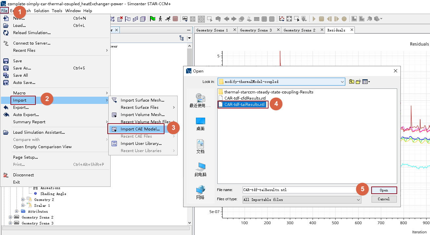
Task: Expand the Scalar 1 tree node
Action: tap(23, 206)
